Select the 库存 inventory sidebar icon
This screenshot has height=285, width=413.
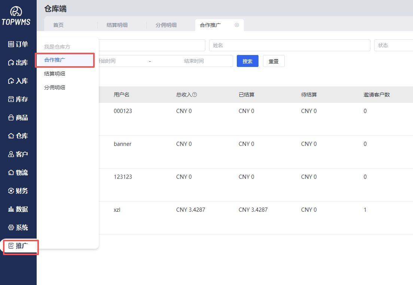(11, 99)
